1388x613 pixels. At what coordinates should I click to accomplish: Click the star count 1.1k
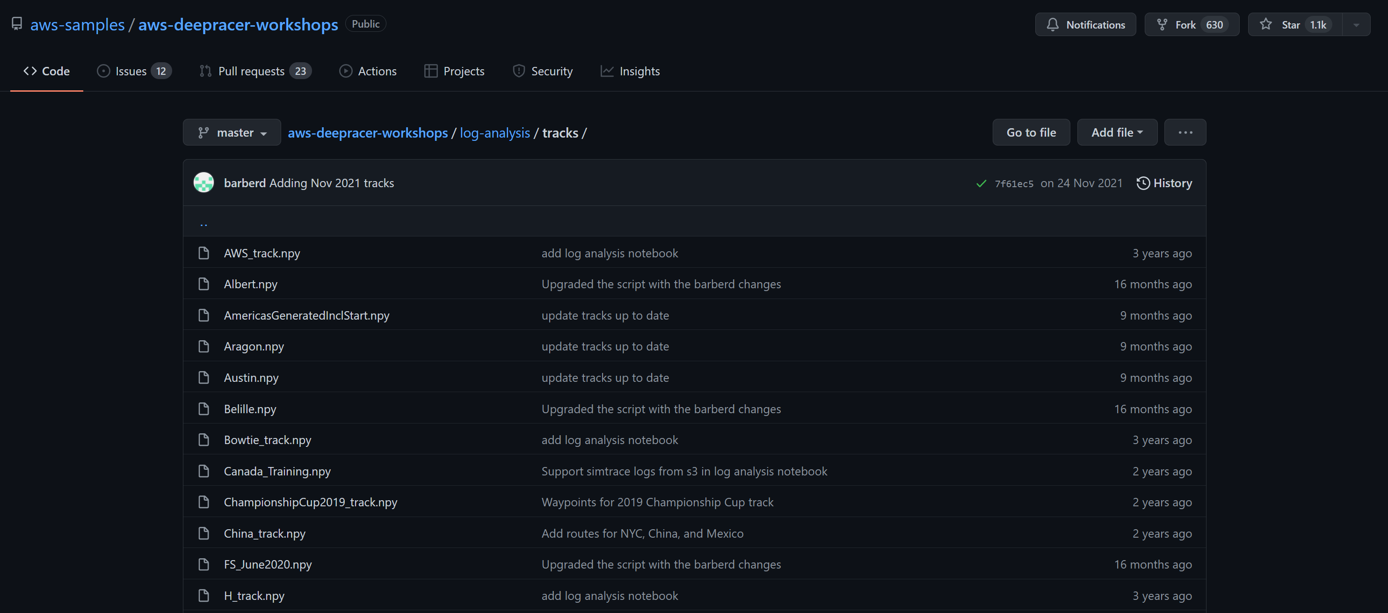click(1318, 25)
